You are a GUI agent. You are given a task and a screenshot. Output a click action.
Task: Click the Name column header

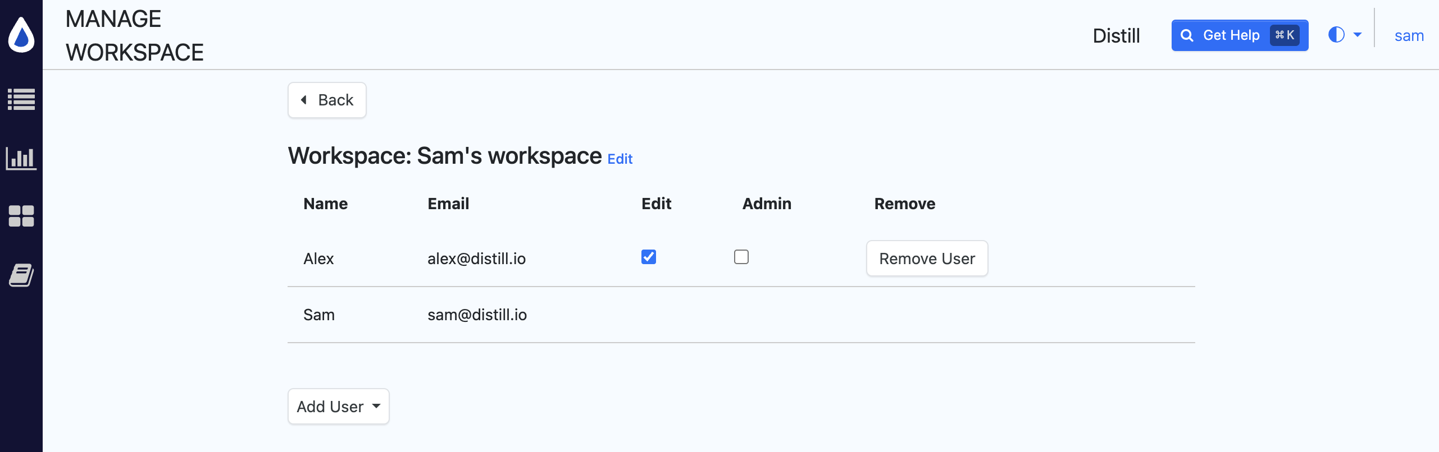pos(326,204)
